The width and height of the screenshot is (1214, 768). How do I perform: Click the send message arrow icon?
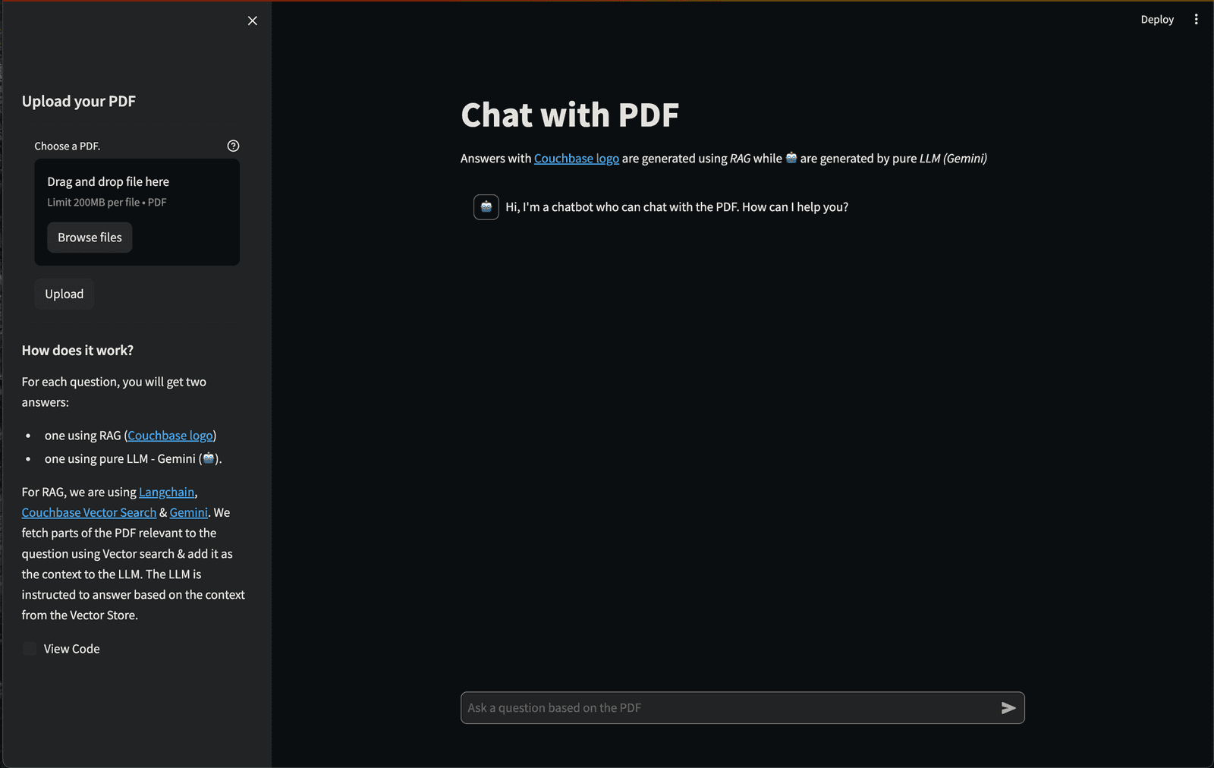point(1008,707)
